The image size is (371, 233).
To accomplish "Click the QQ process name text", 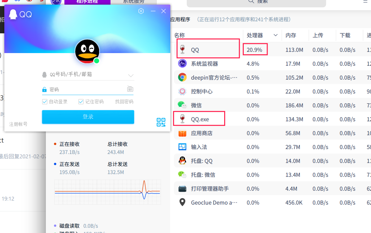I will pos(195,50).
